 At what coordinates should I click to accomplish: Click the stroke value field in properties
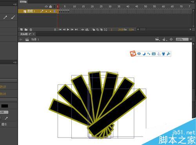(x=4, y=112)
